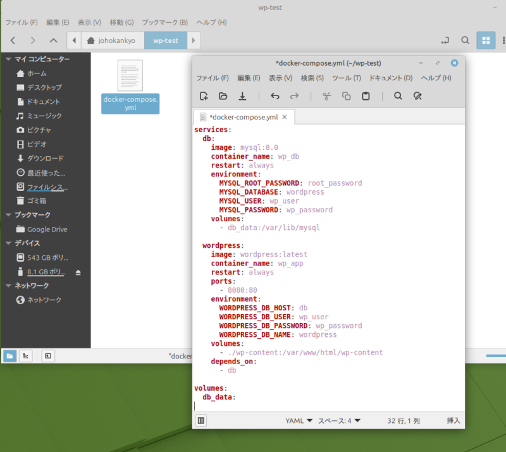The image size is (506, 452).
Task: Click the paste clipboard icon
Action: tap(366, 96)
